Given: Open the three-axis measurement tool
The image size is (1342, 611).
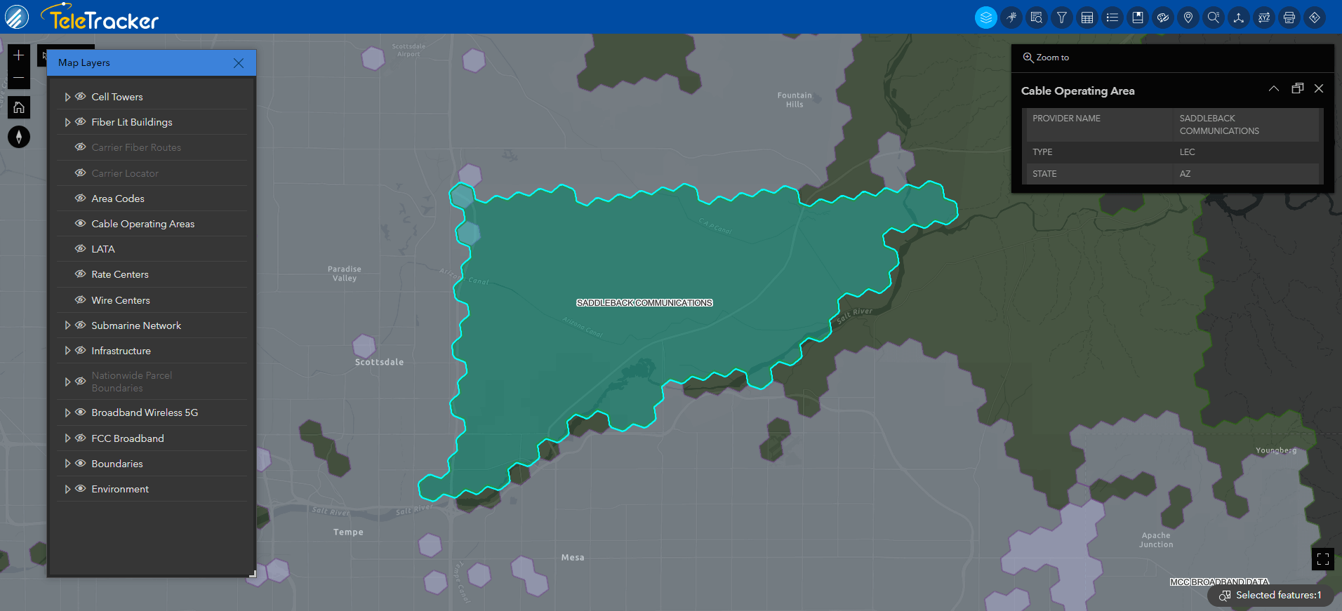Looking at the screenshot, I should 1239,18.
